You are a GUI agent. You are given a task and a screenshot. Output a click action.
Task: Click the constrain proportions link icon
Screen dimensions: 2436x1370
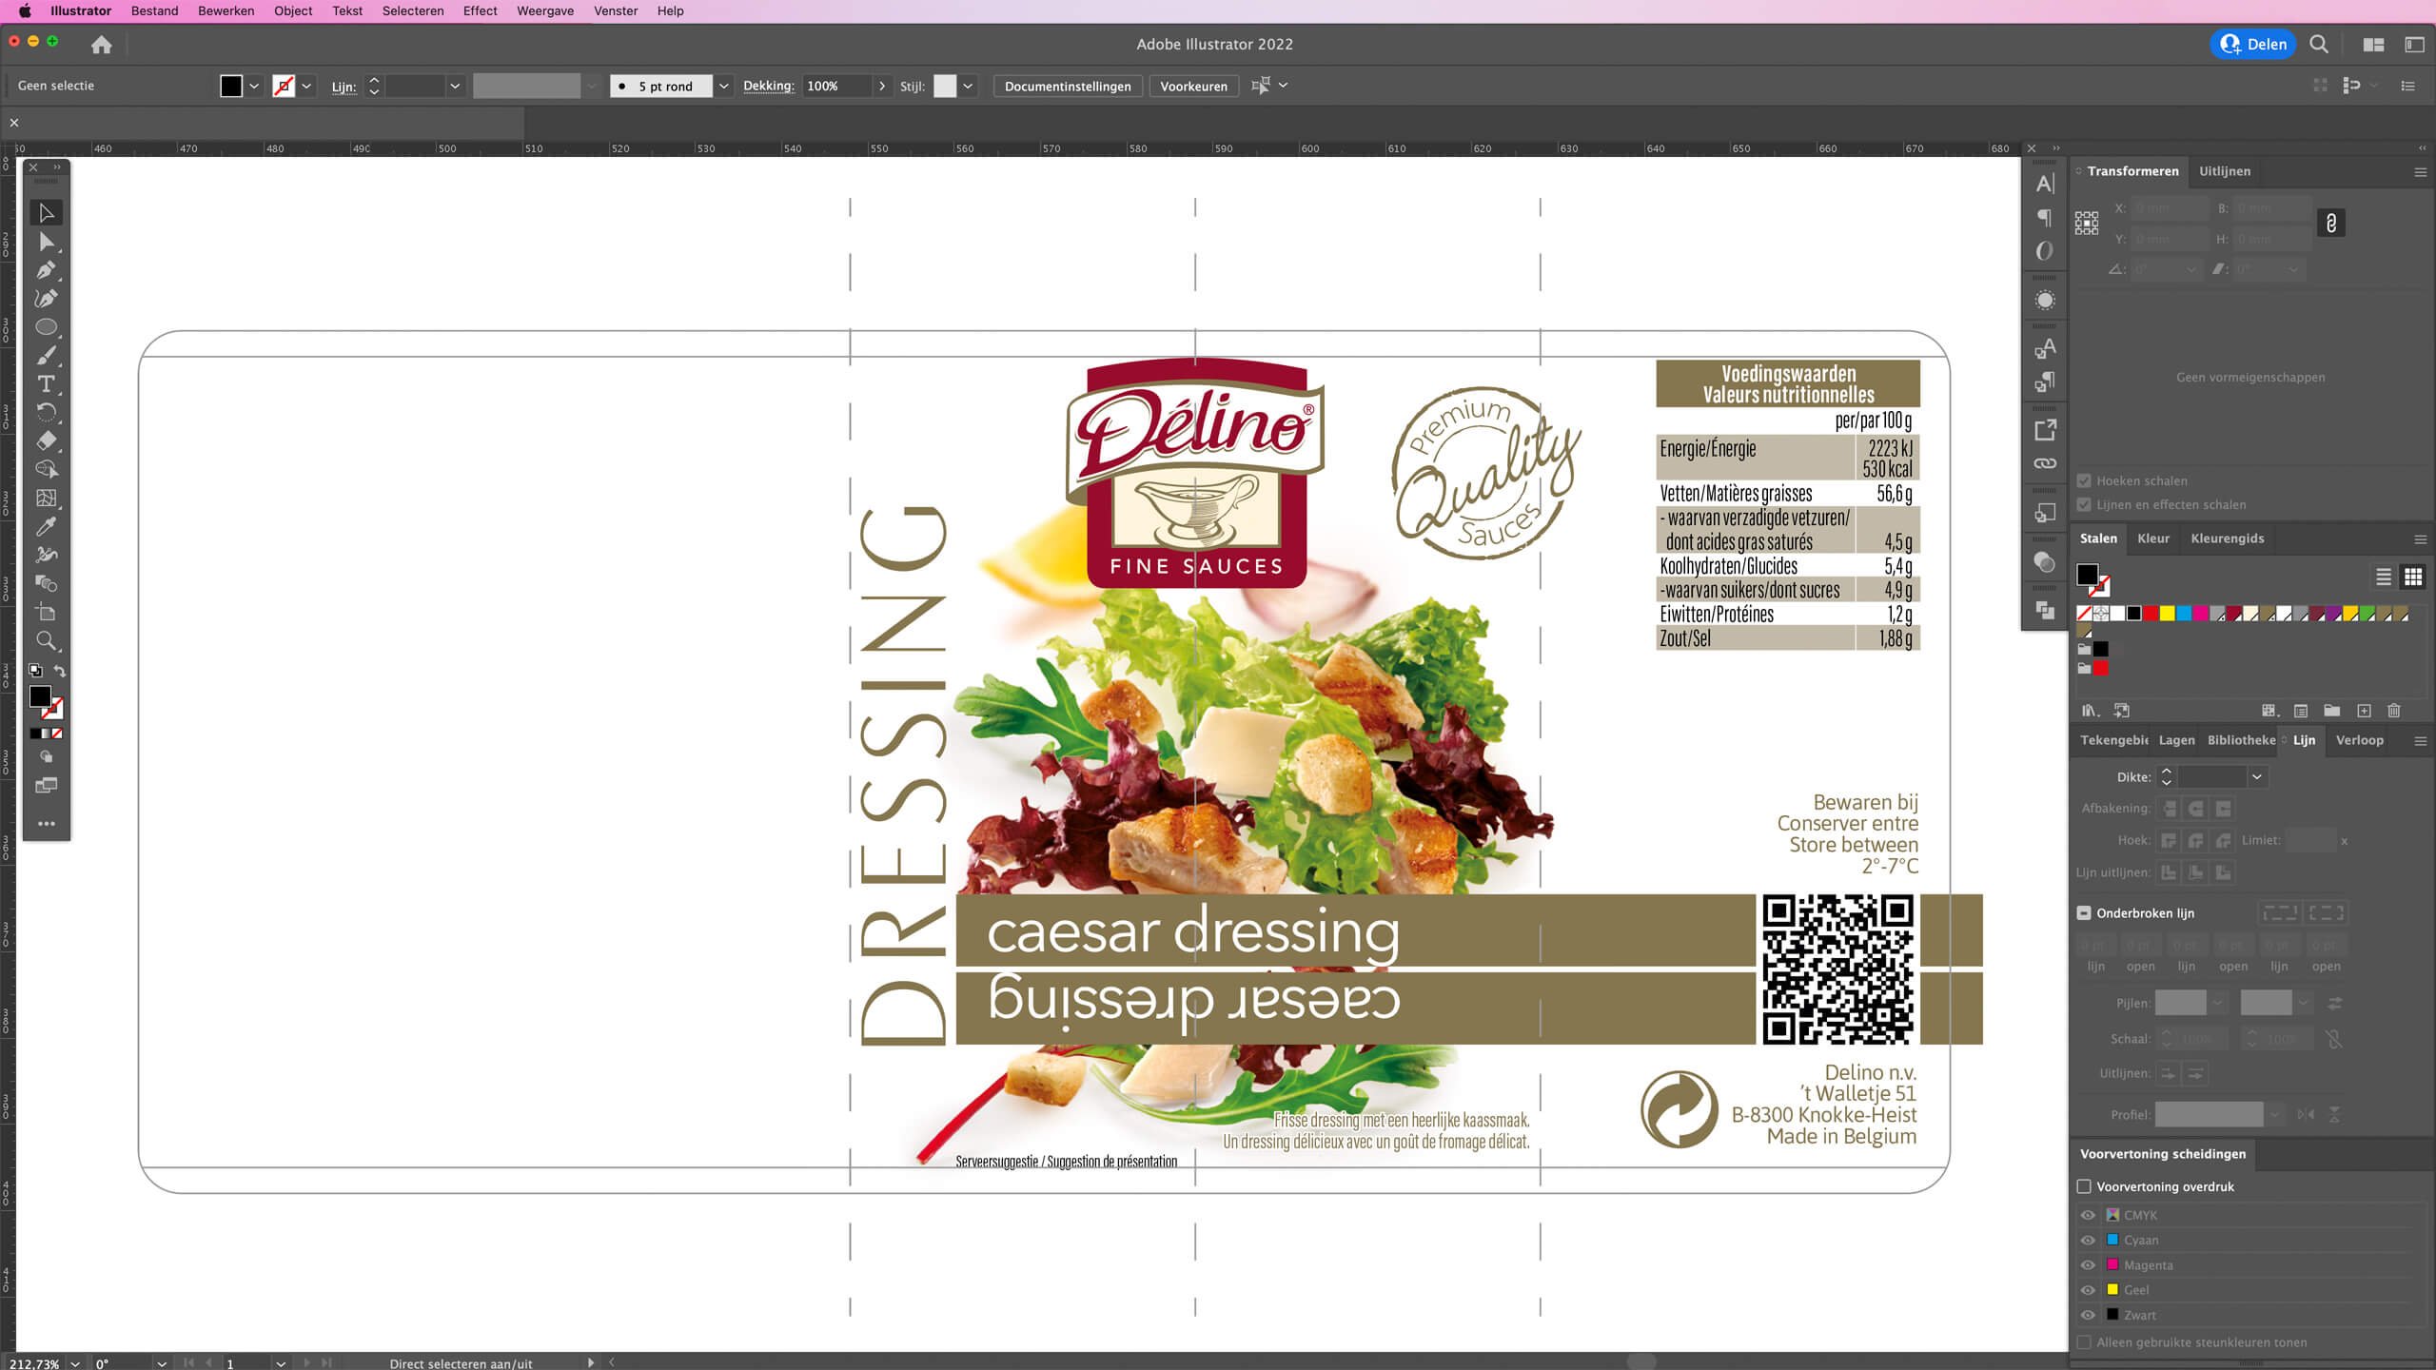2330,224
